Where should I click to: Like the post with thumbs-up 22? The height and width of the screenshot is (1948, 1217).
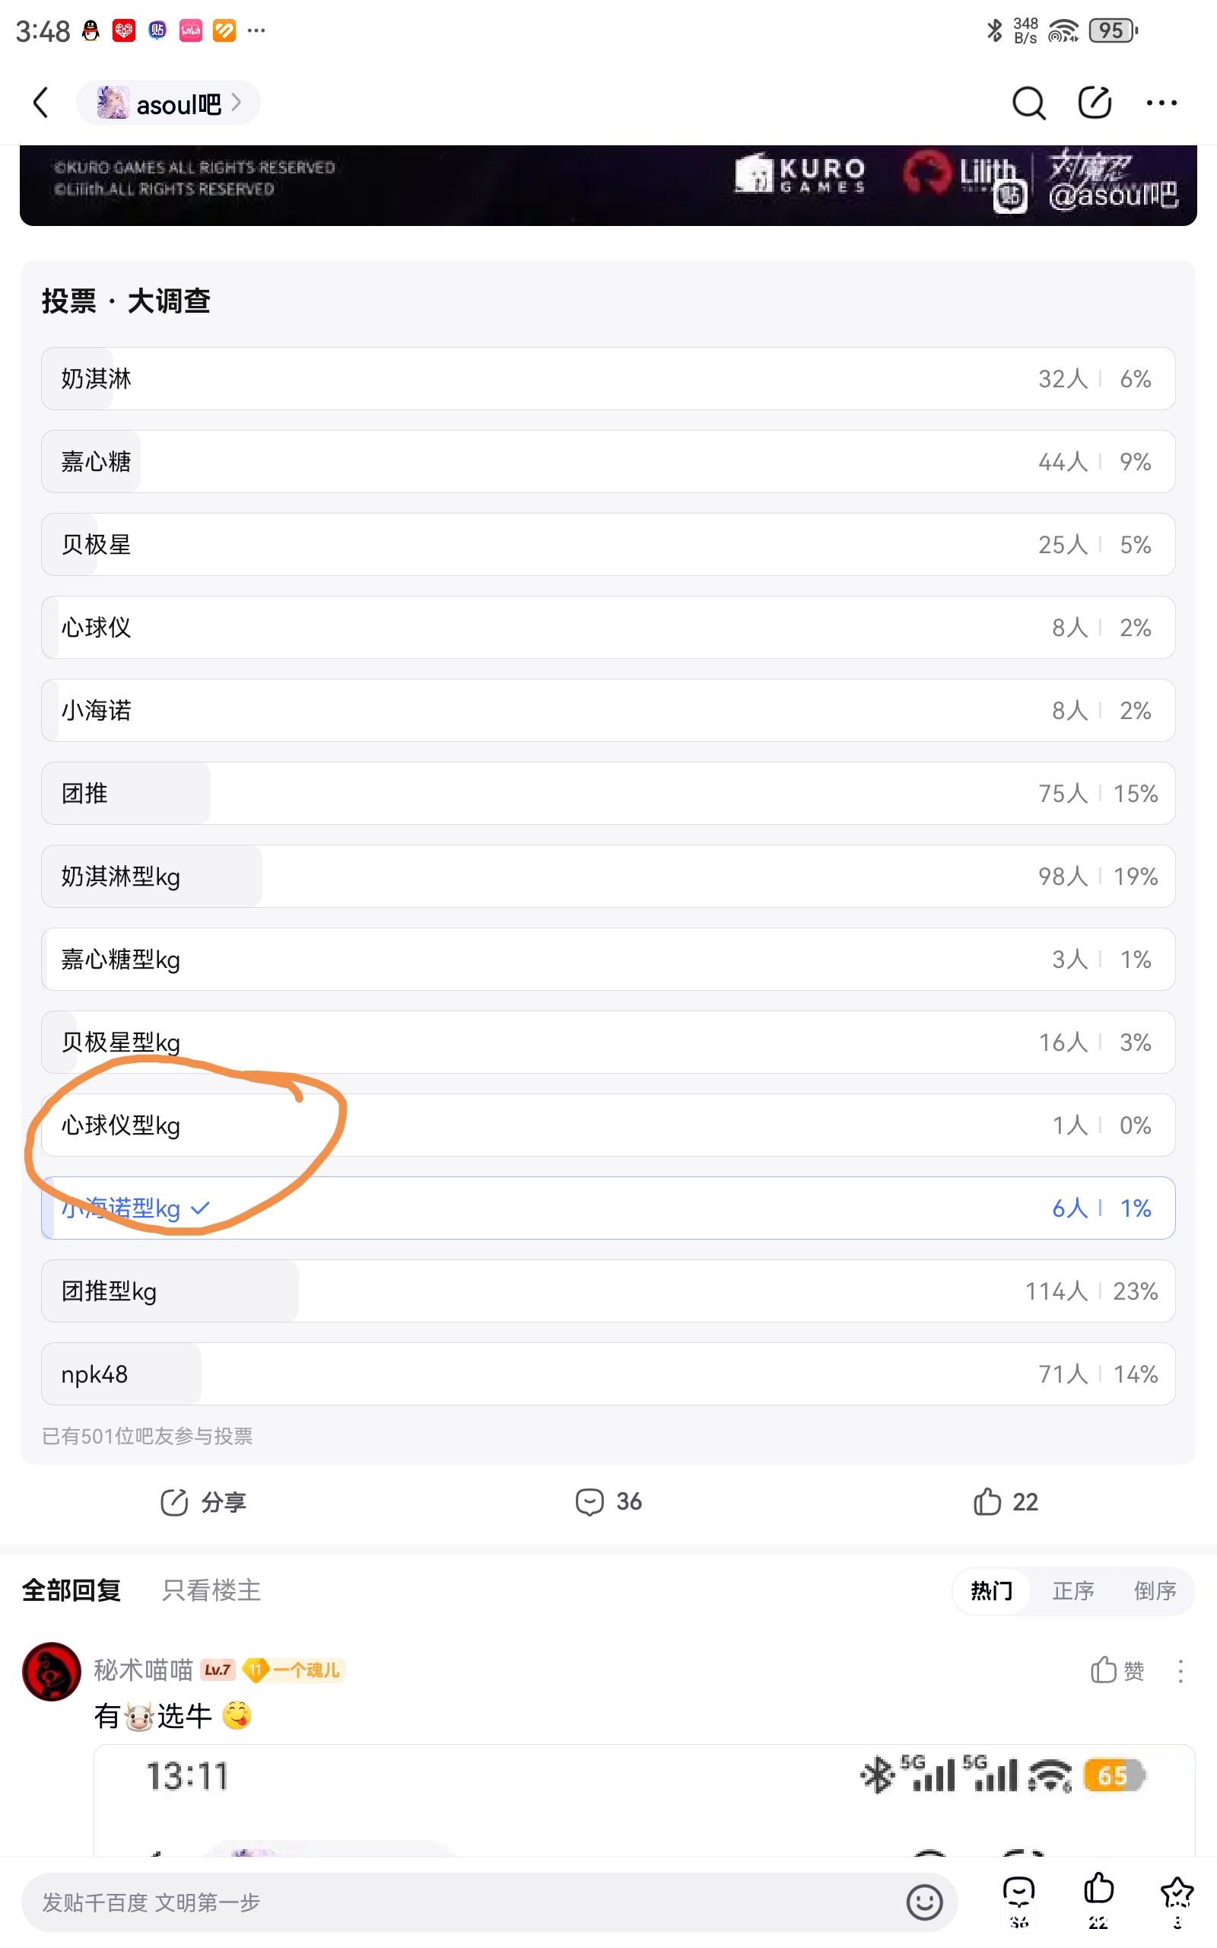(1006, 1502)
